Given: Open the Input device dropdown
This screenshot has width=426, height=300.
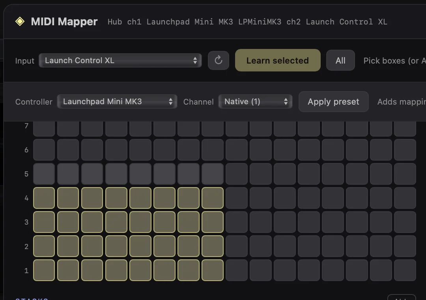Looking at the screenshot, I should pyautogui.click(x=120, y=60).
